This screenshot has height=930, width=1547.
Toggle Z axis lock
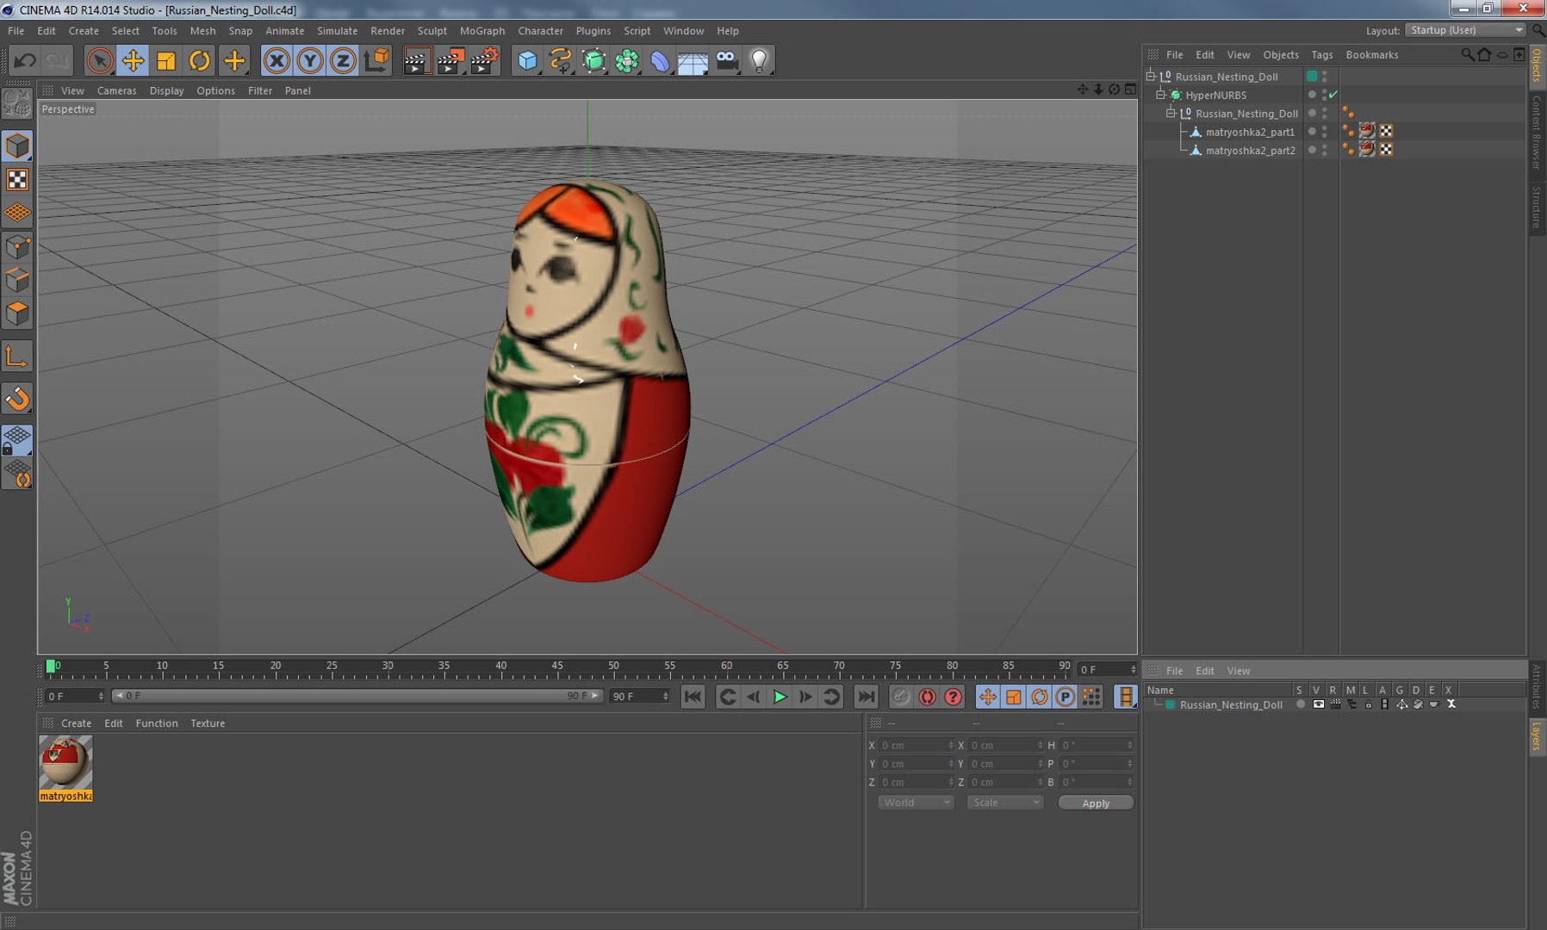pos(343,60)
